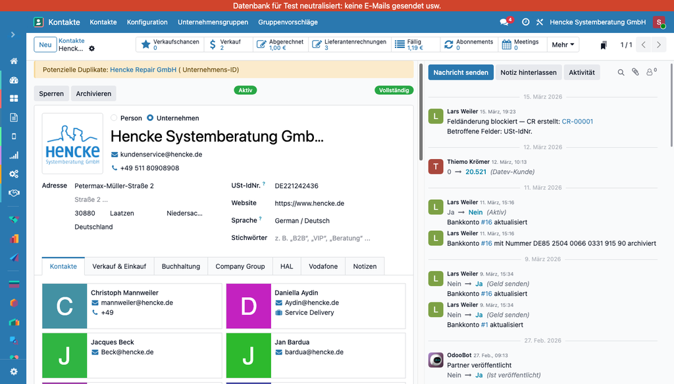Screen dimensions: 674x384
Task: Open the developer tools wrench icon
Action: click(540, 22)
